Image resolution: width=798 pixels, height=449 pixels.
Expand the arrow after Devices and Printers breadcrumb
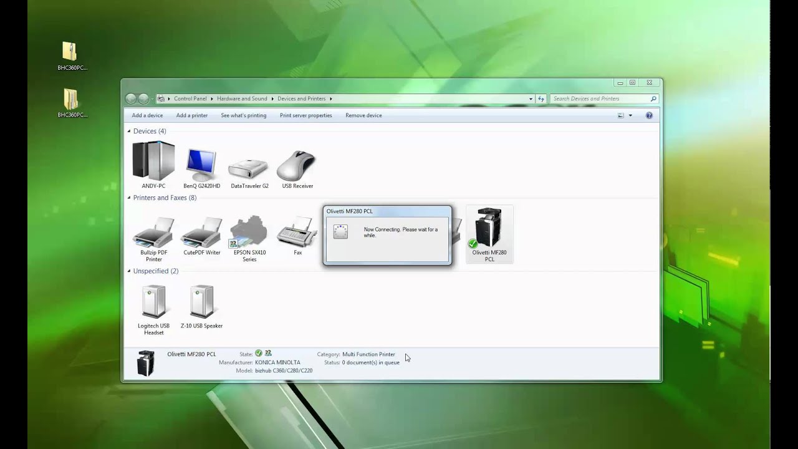coord(330,99)
